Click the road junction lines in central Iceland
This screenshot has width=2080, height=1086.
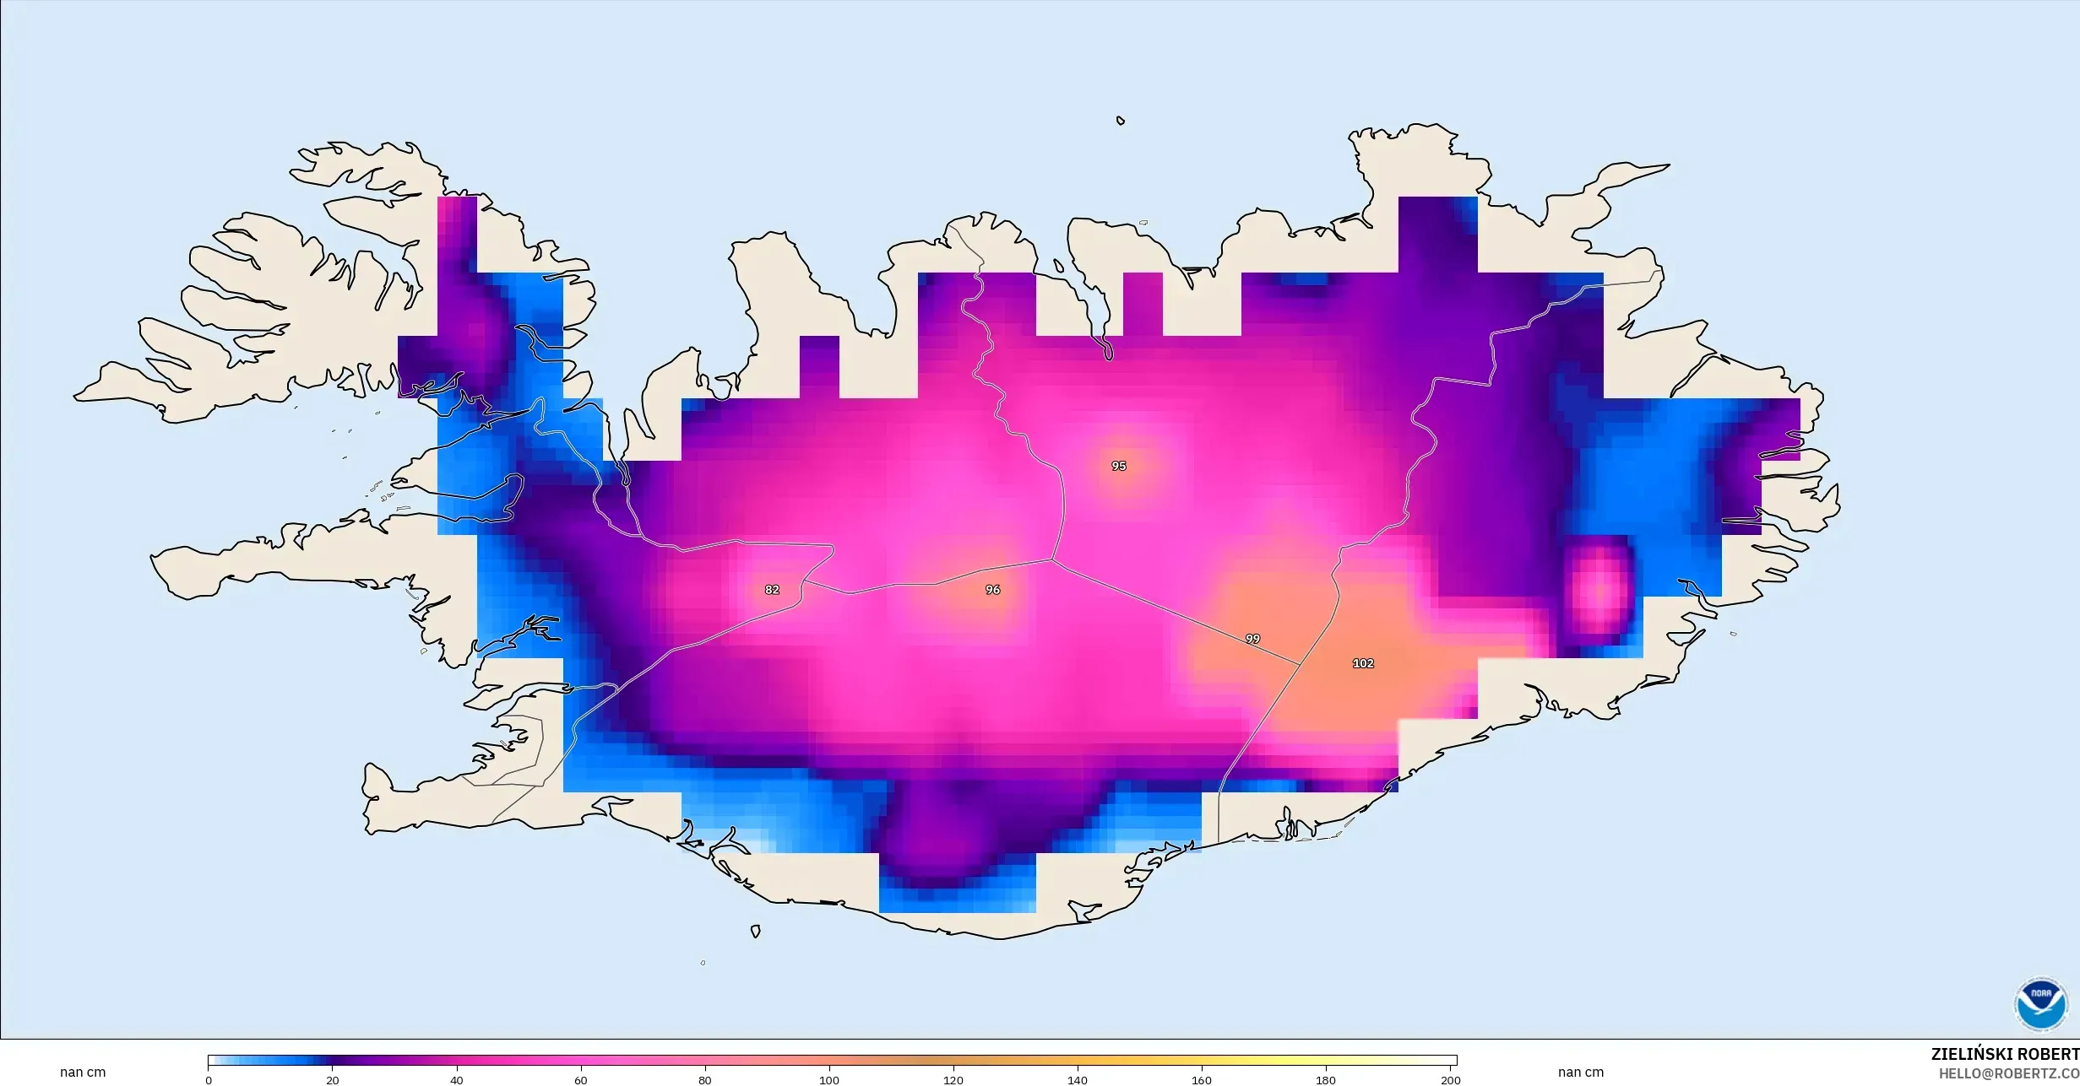pyautogui.click(x=1052, y=559)
